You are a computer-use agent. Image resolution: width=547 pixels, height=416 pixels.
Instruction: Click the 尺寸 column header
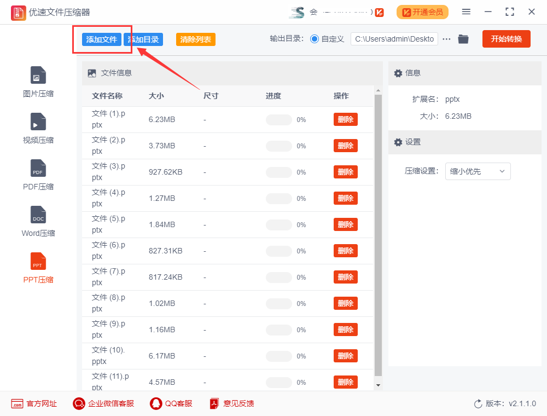point(211,96)
